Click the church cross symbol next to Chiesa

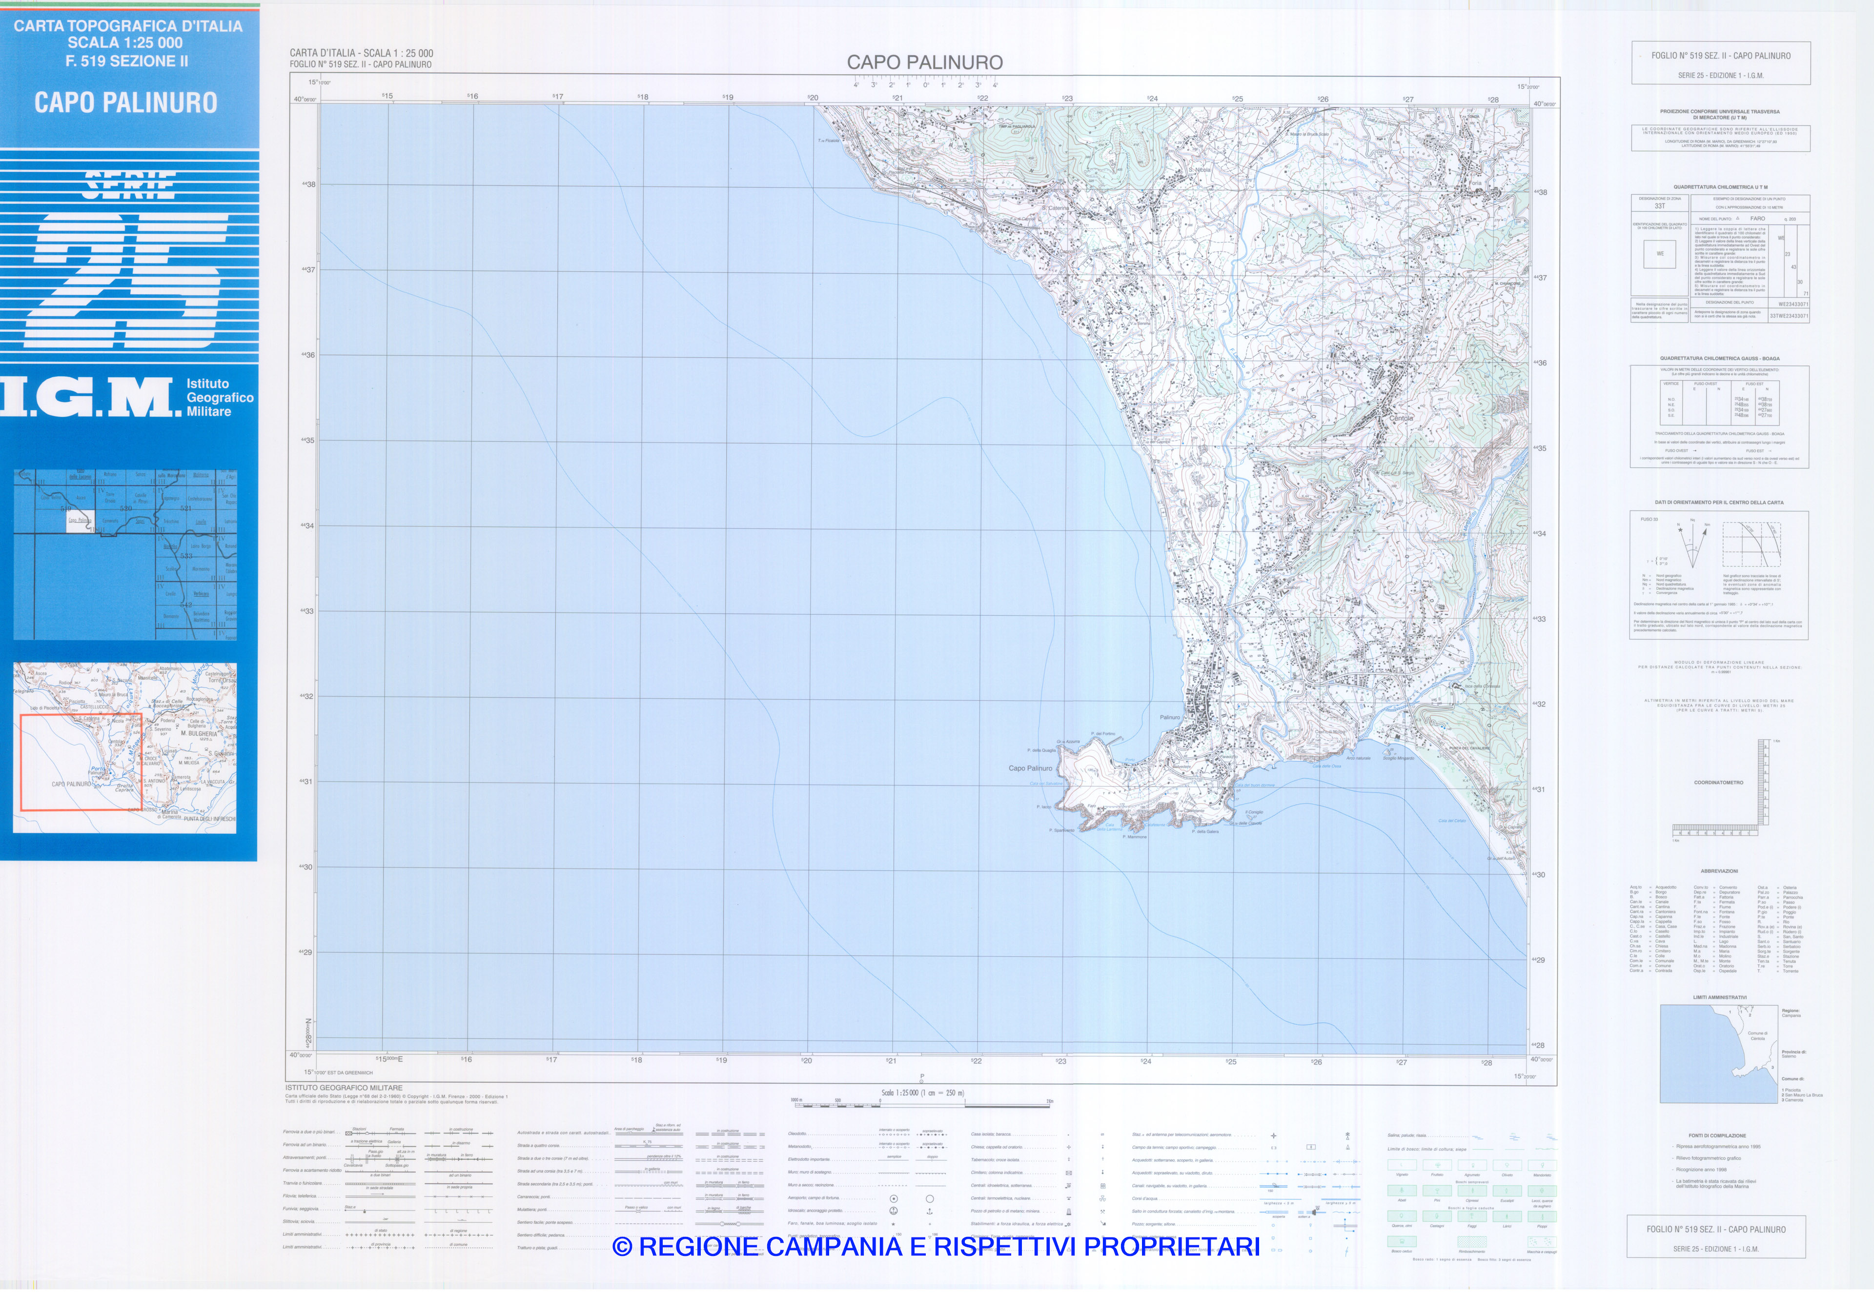[x=1069, y=1147]
